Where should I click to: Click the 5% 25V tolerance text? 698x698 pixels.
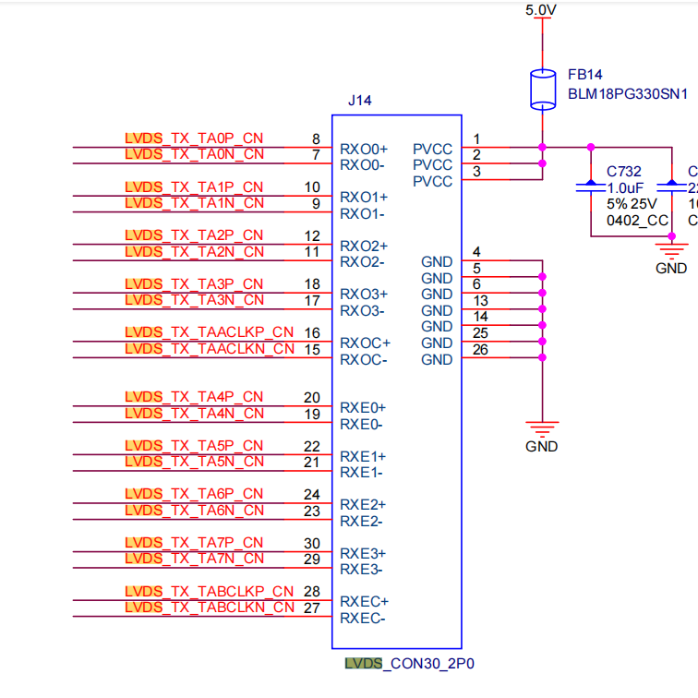click(632, 204)
